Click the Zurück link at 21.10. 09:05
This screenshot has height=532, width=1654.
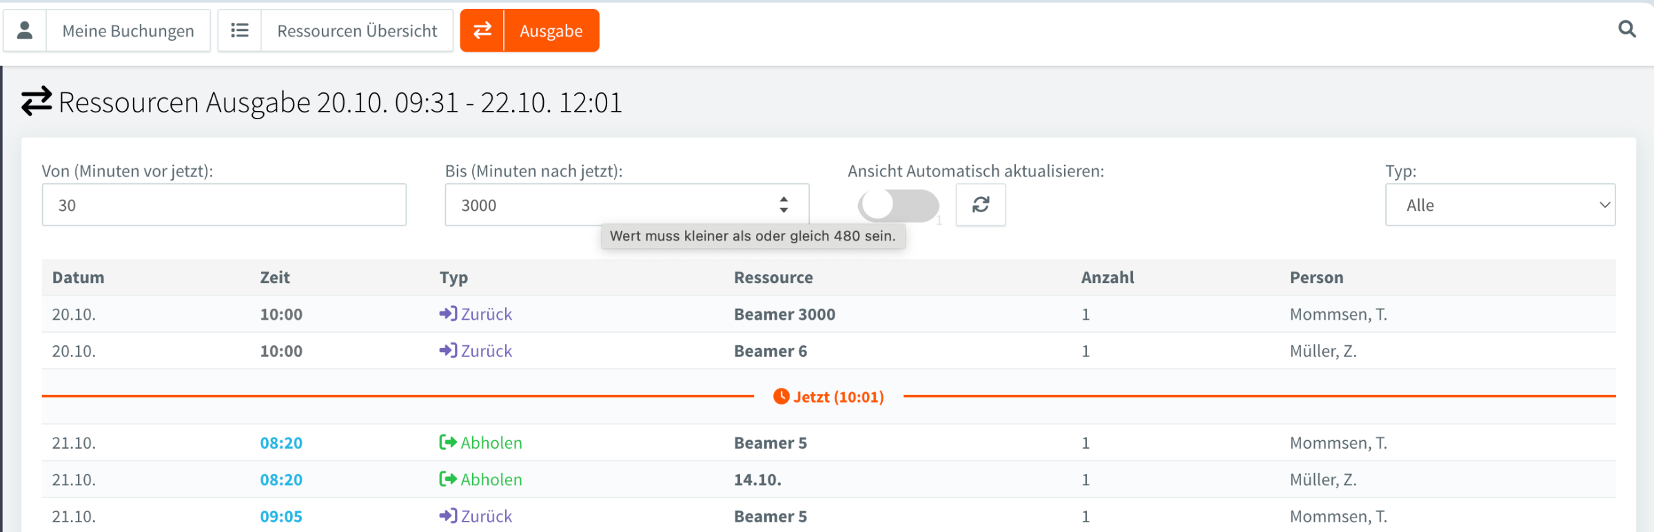[486, 516]
